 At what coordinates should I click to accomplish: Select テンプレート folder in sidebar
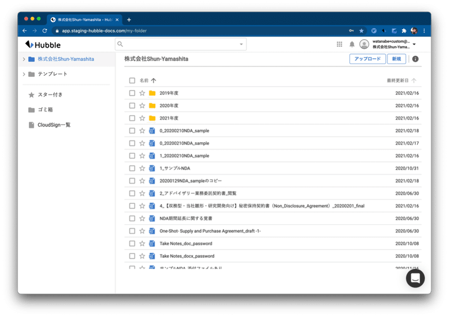(52, 74)
